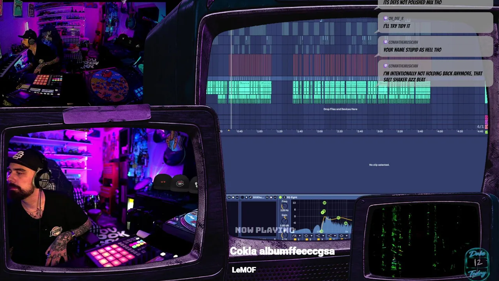Image resolution: width=499 pixels, height=281 pixels.
Task: Toggle the EQ Eight device activator
Action: pyautogui.click(x=280, y=197)
